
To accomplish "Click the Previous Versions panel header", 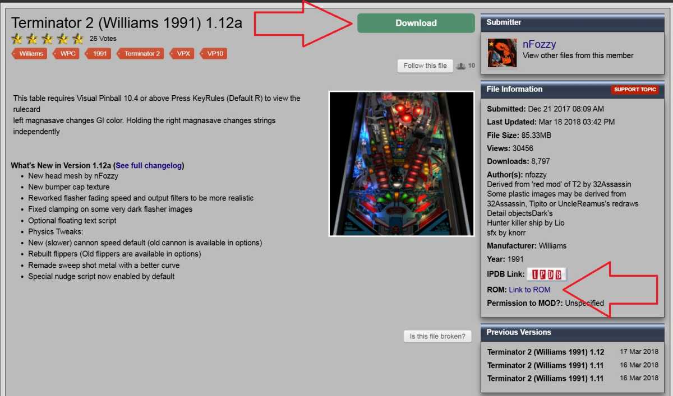I will (x=571, y=332).
